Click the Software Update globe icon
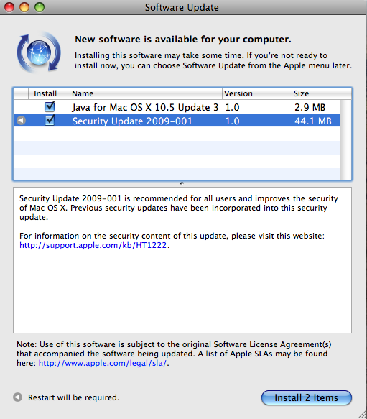The height and width of the screenshot is (419, 367). pyautogui.click(x=39, y=52)
